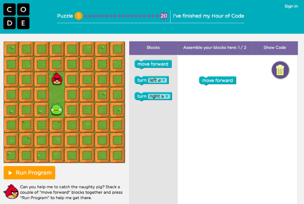Click the red bird avatar beside instructions
This screenshot has height=204, width=304.
click(x=11, y=191)
